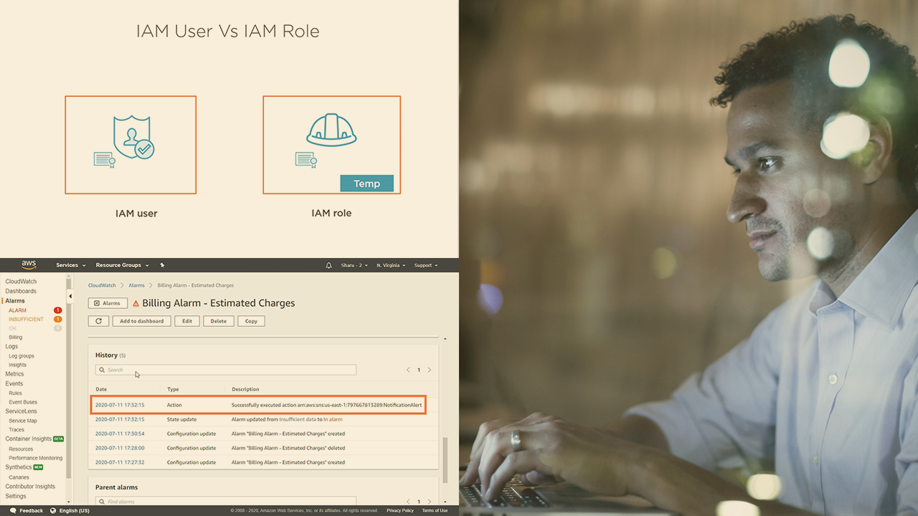Collapse the CloudWatch sidebar with the arrow
Viewport: 918px width, 516px height.
click(x=70, y=296)
